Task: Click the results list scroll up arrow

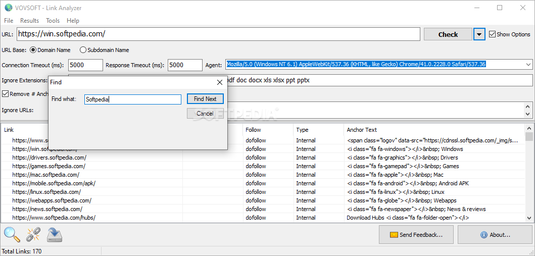Action: pos(529,128)
